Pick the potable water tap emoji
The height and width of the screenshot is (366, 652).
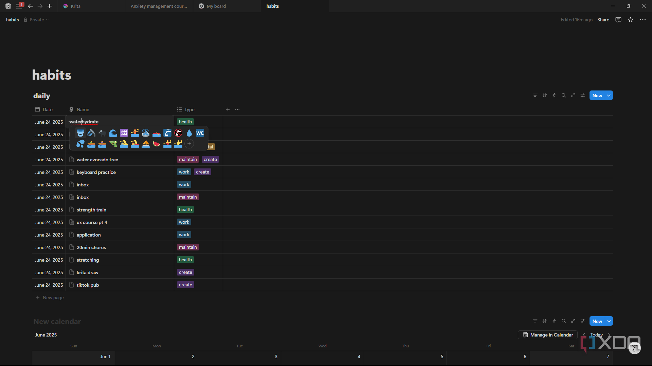167,133
